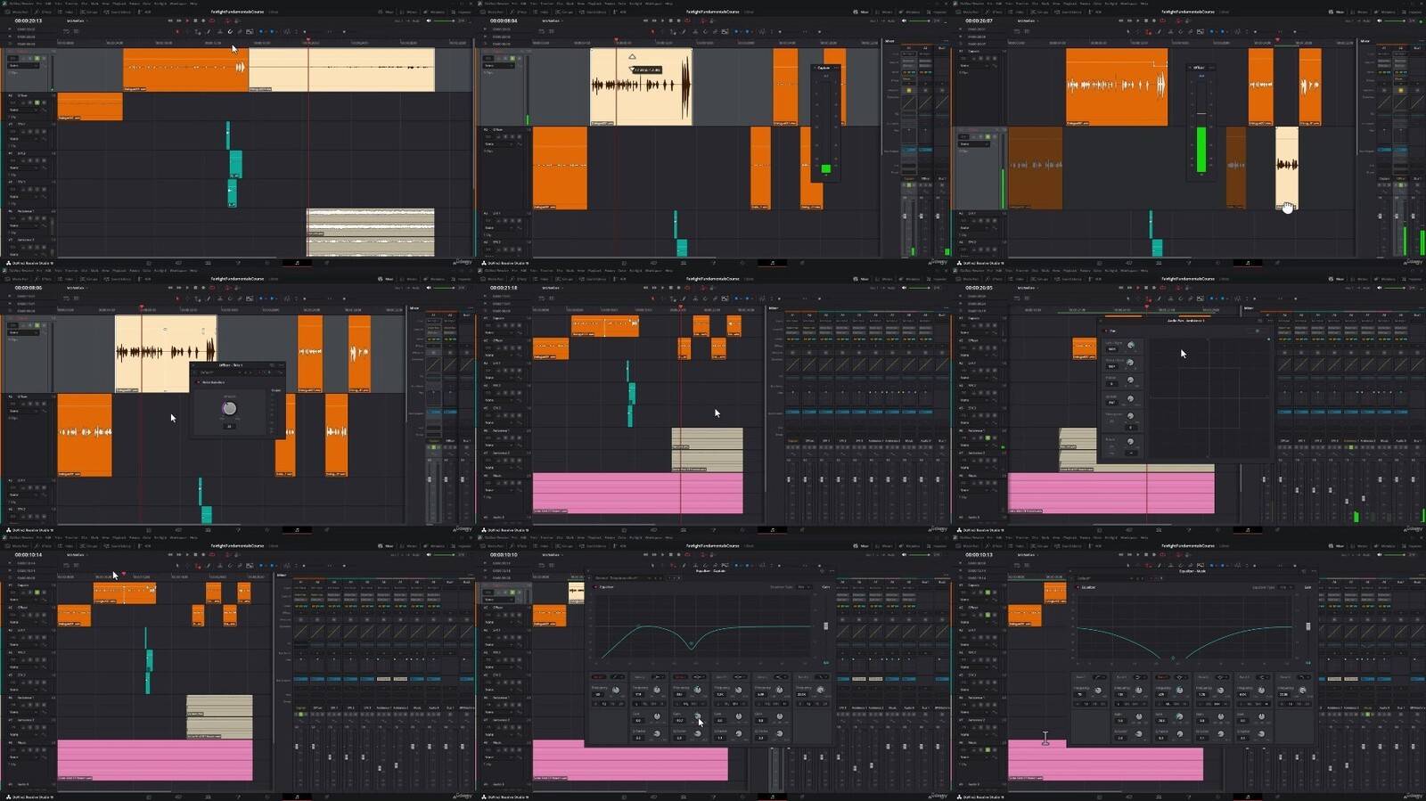Select the pink music clip in the 00:00:21:18 frame
The width and height of the screenshot is (1426, 801).
(x=637, y=494)
